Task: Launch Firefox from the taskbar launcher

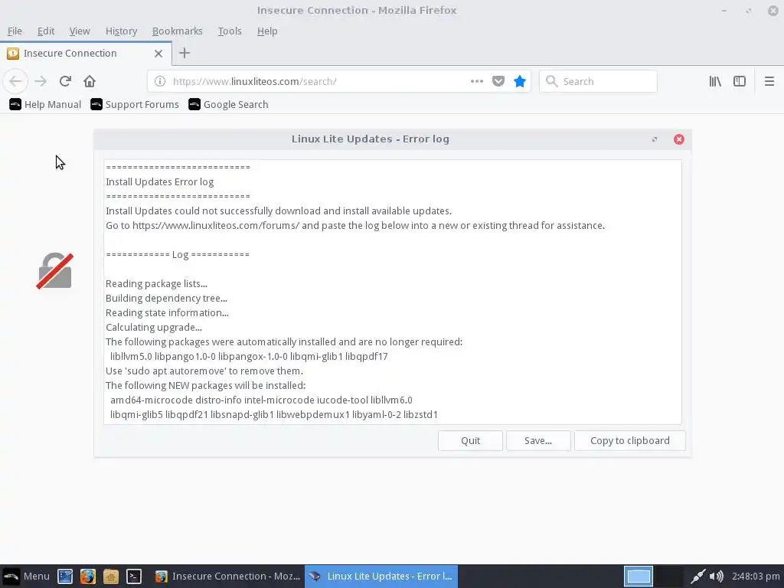Action: click(88, 577)
